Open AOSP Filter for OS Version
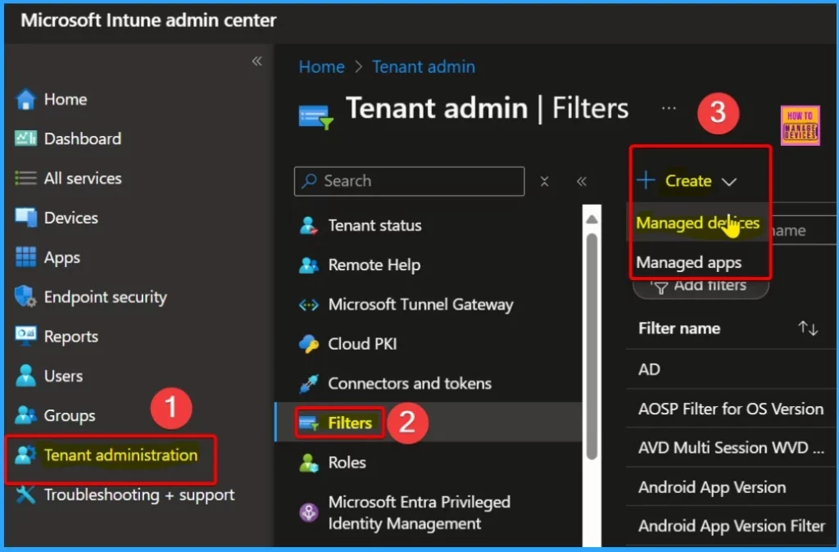This screenshot has width=839, height=552. (x=730, y=409)
